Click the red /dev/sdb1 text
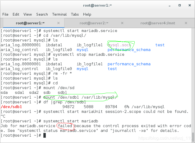Screen dimensions: 195x143 pos(11,107)
